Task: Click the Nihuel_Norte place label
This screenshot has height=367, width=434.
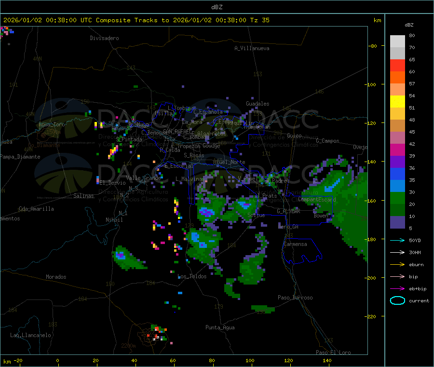Action: (229, 162)
